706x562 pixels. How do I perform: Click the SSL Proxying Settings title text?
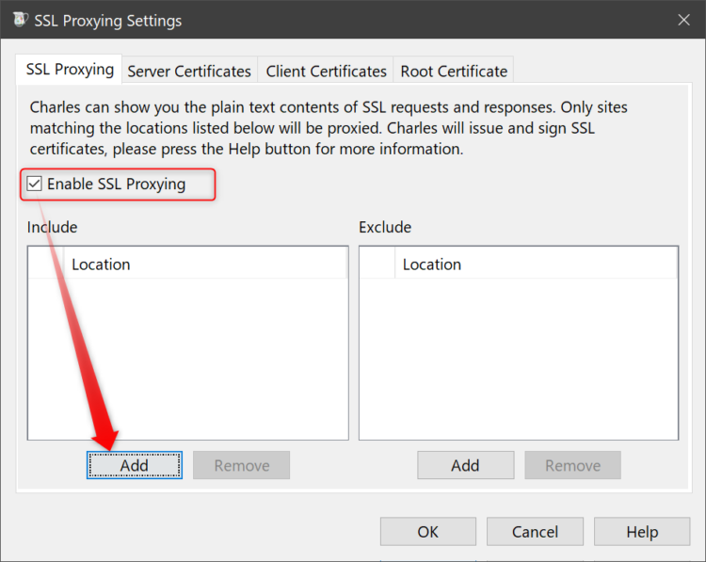tap(108, 21)
